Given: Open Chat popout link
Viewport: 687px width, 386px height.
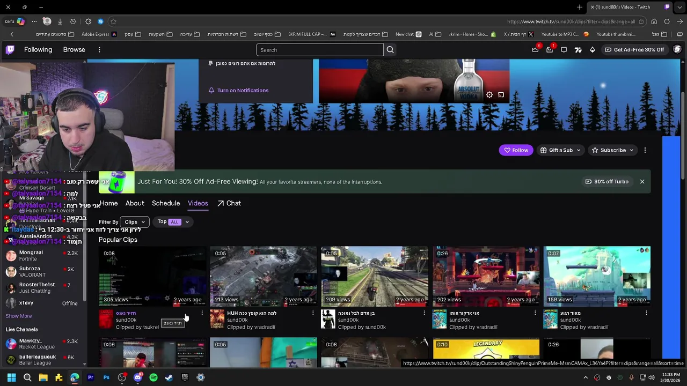Looking at the screenshot, I should tap(229, 203).
